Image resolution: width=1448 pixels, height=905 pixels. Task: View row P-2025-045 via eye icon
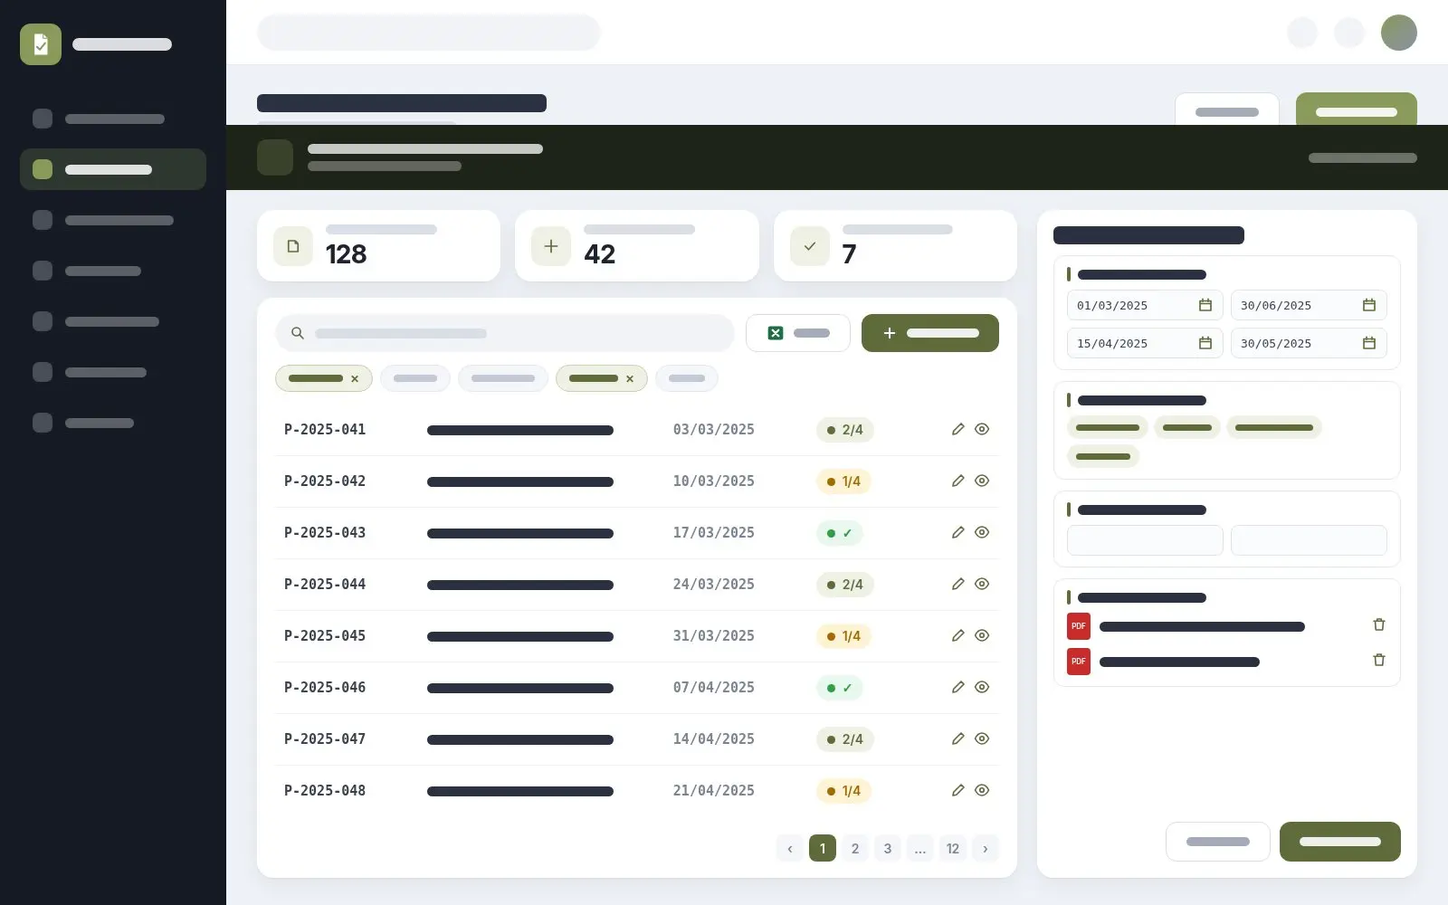click(x=982, y=635)
